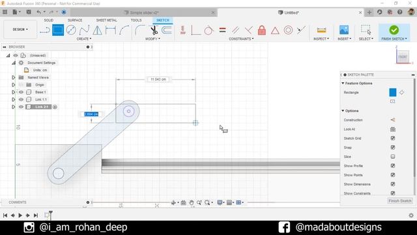Toggle the Snap checkbox

click(393, 148)
